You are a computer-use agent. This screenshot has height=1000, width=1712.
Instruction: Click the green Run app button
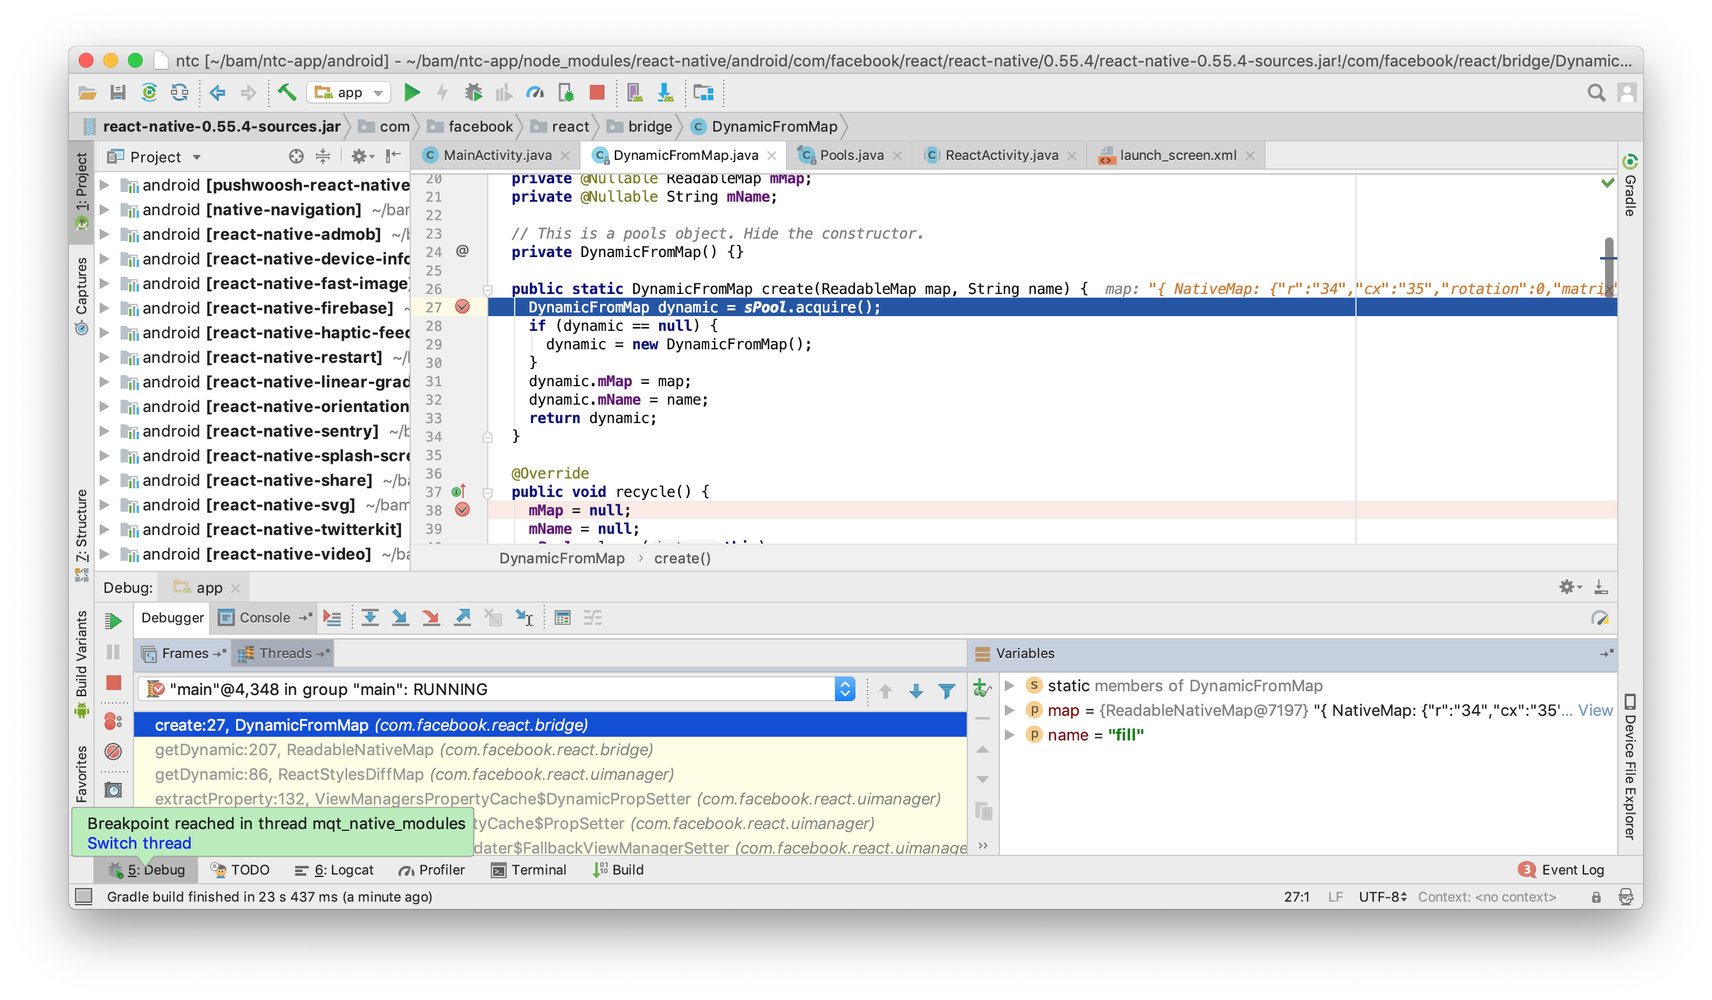411,92
